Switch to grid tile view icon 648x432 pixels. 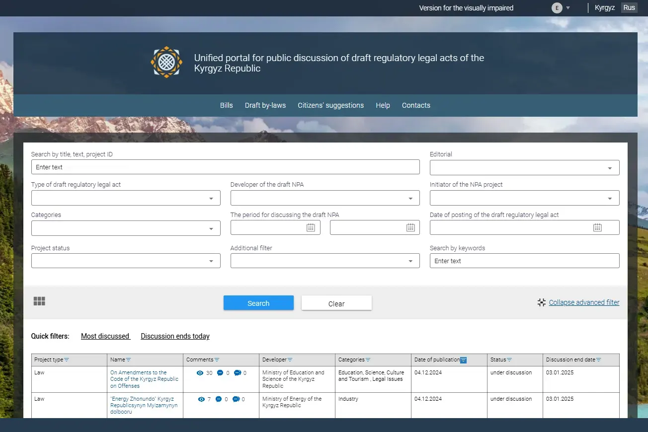(x=39, y=301)
